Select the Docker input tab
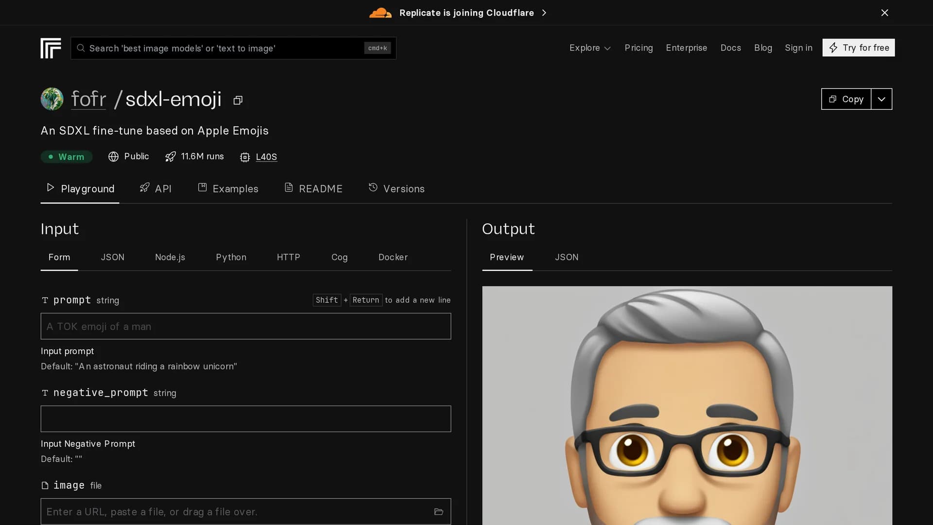The width and height of the screenshot is (933, 525). pyautogui.click(x=393, y=257)
